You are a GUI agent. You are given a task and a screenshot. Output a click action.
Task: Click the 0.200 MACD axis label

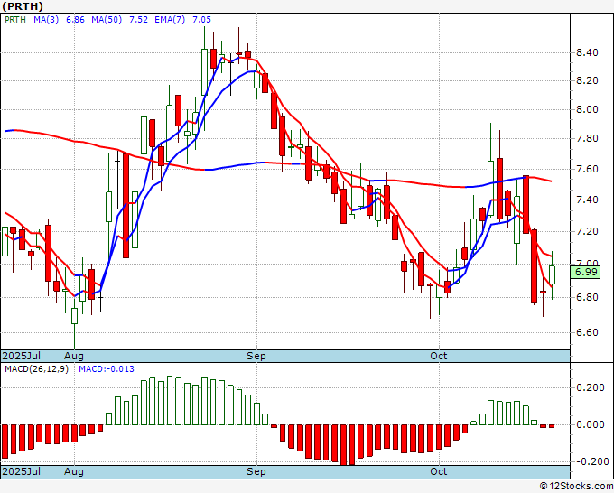tap(591, 387)
